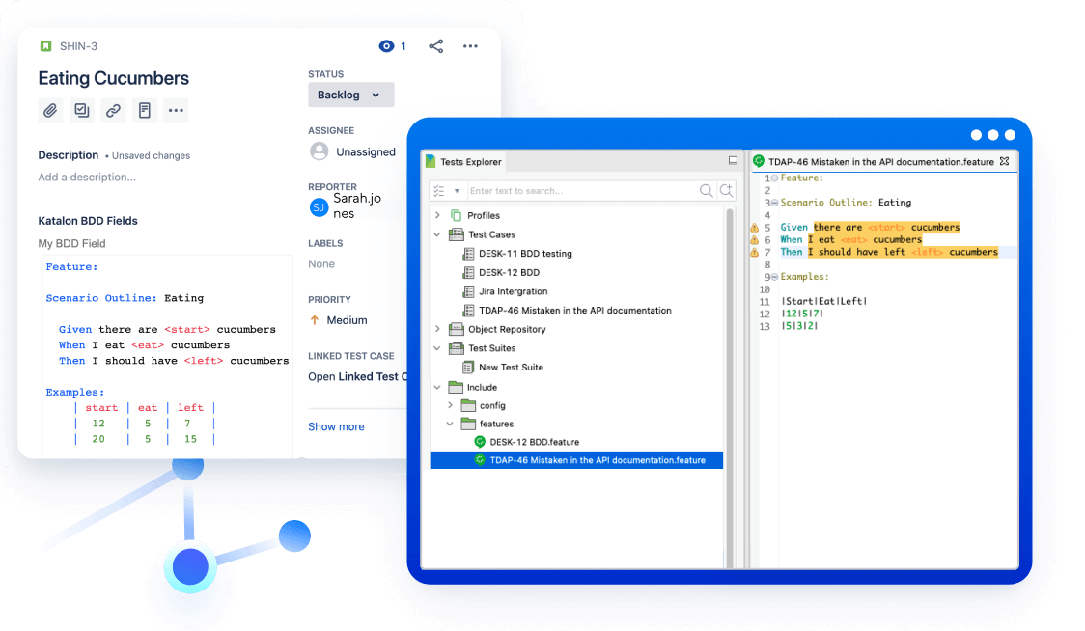Click the SJ reporter avatar
The height and width of the screenshot is (631, 1085).
pos(319,206)
